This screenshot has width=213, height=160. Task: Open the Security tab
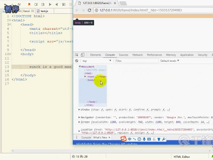(202, 55)
